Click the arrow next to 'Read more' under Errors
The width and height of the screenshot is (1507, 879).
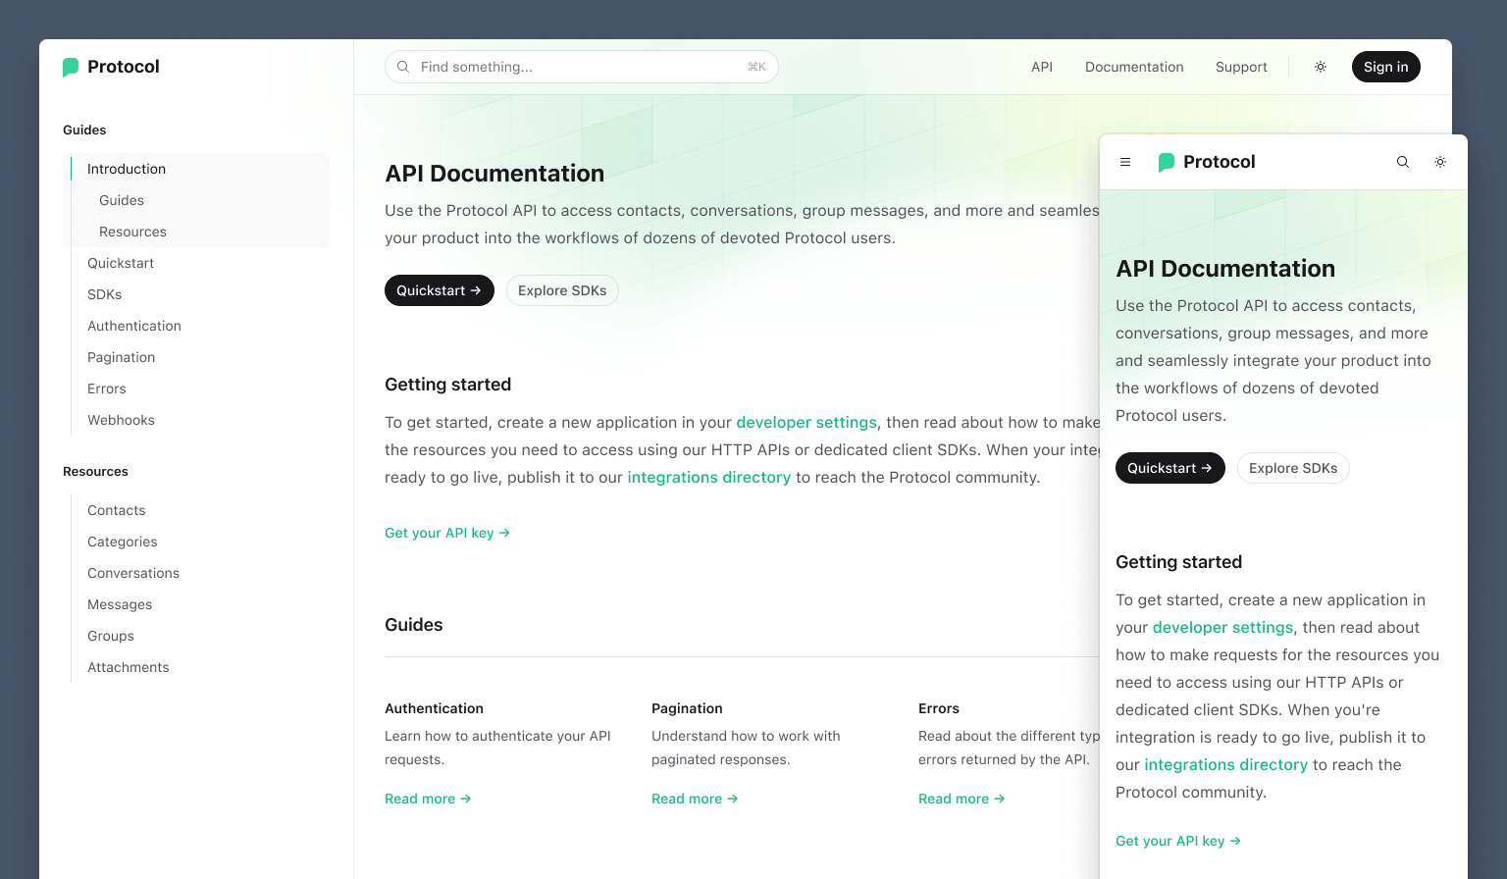tap(999, 799)
